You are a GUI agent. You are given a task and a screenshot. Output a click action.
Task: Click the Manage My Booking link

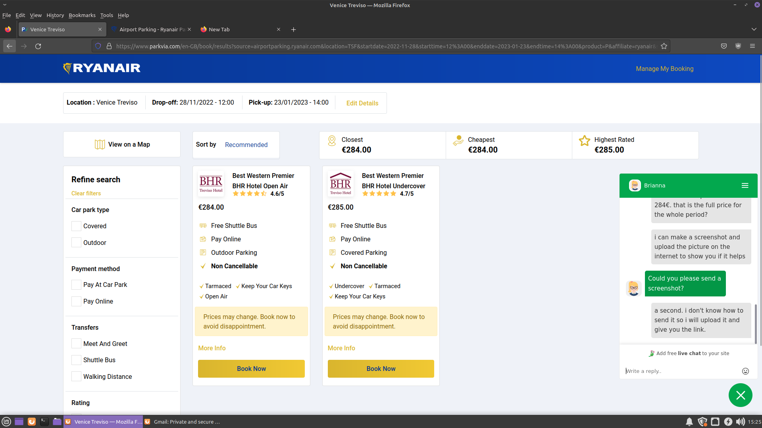tap(665, 69)
